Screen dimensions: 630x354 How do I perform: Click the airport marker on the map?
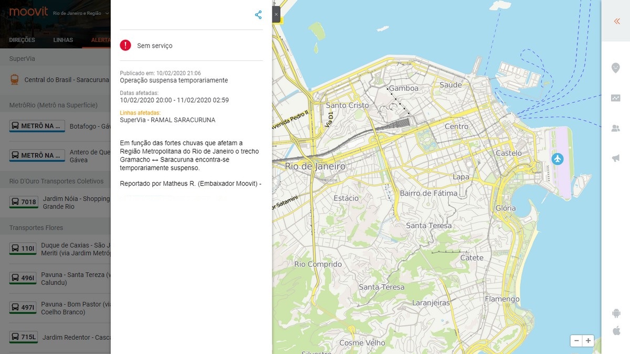[x=557, y=158]
